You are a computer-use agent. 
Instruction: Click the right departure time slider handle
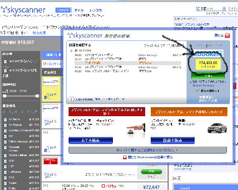click(37, 96)
